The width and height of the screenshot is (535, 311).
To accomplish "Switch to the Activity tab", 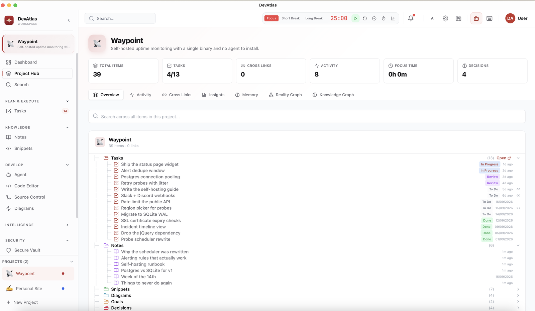I will pos(140,95).
